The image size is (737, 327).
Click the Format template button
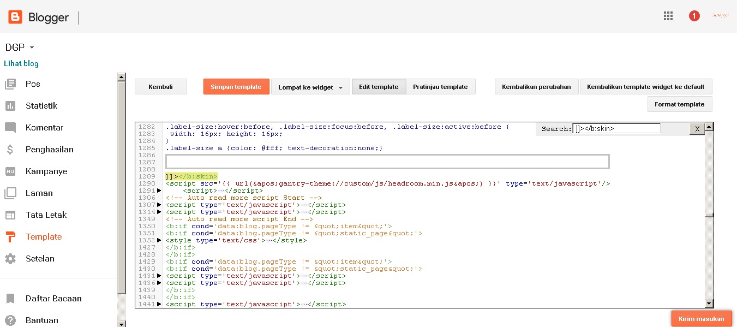tap(680, 104)
